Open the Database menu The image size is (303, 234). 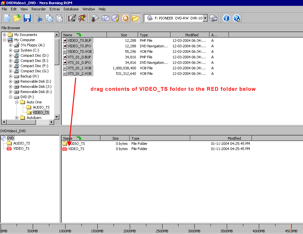(x=71, y=9)
